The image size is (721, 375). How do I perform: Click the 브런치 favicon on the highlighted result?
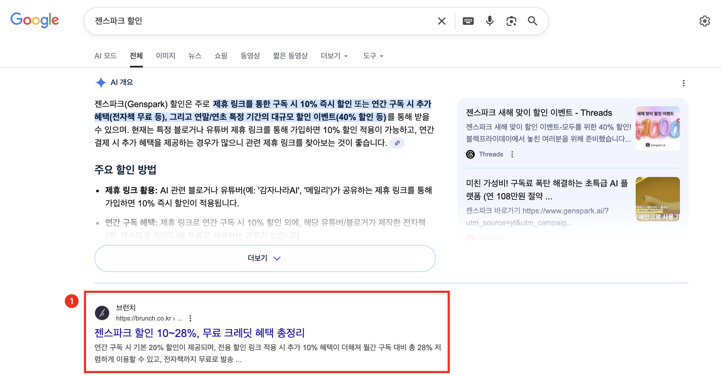(x=103, y=313)
